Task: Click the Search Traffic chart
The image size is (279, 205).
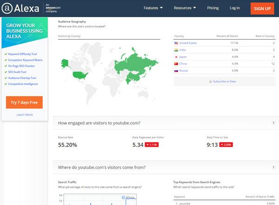Action: pos(100,199)
